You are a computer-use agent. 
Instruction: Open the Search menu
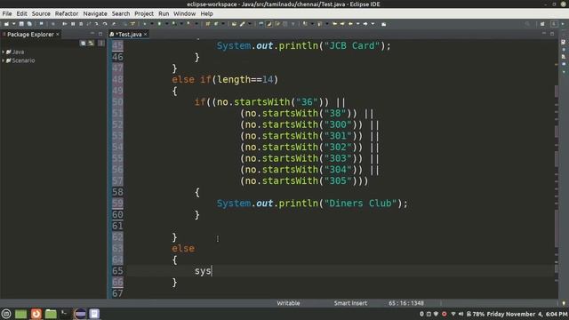pyautogui.click(x=121, y=14)
